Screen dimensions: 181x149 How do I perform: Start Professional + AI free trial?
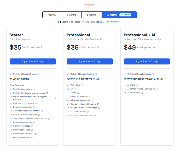point(147,61)
